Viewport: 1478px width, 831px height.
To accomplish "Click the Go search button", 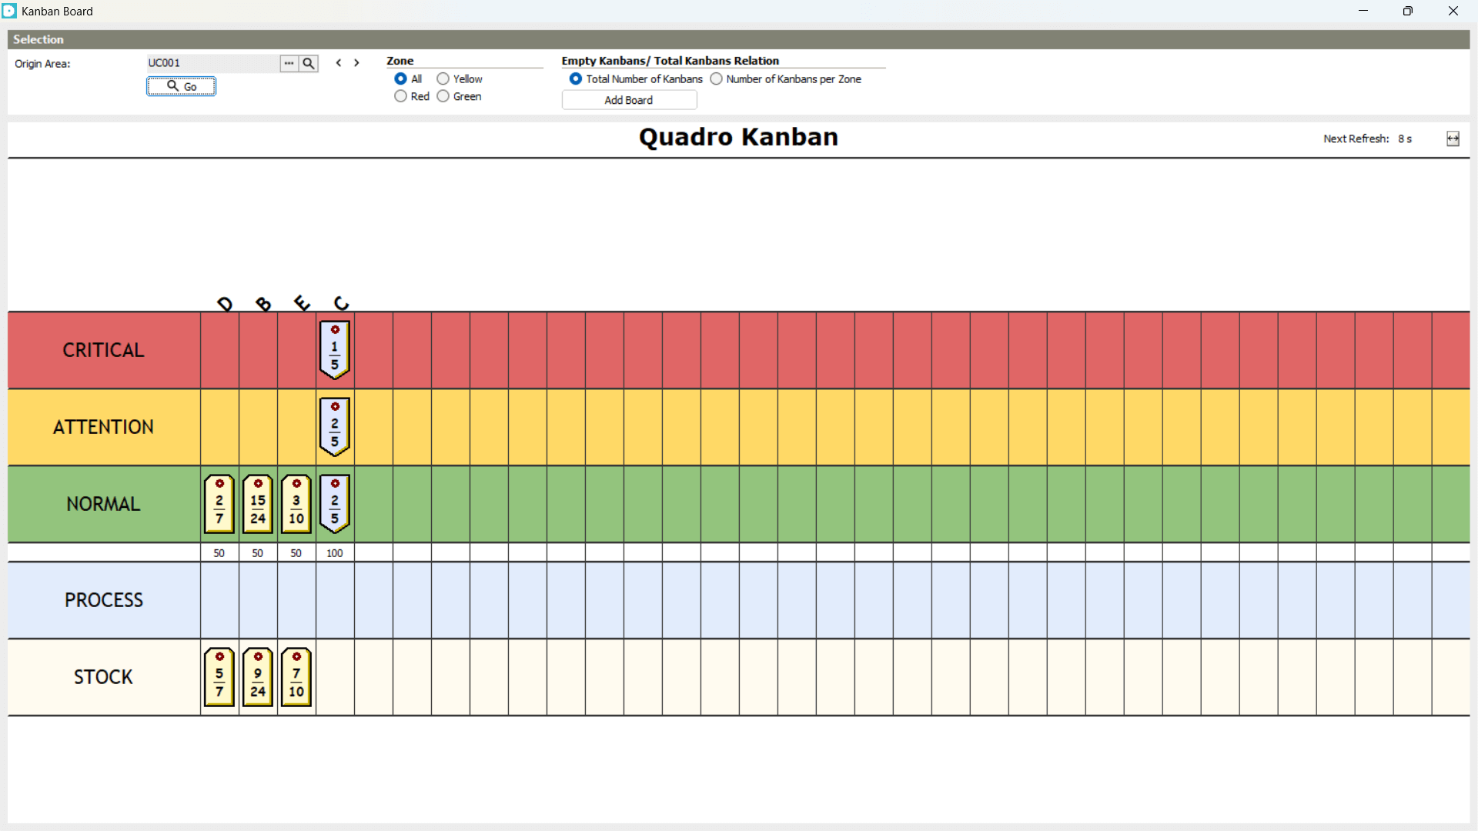I will click(x=182, y=86).
